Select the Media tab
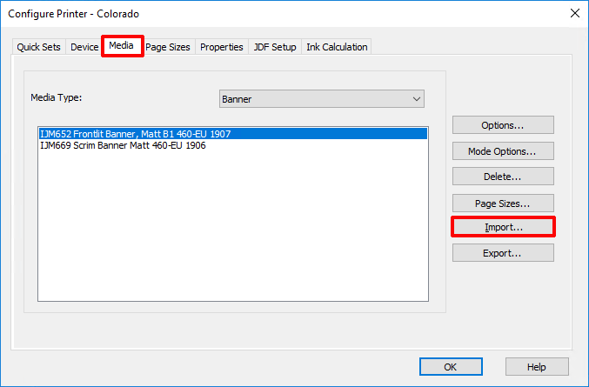The height and width of the screenshot is (387, 589). point(121,46)
